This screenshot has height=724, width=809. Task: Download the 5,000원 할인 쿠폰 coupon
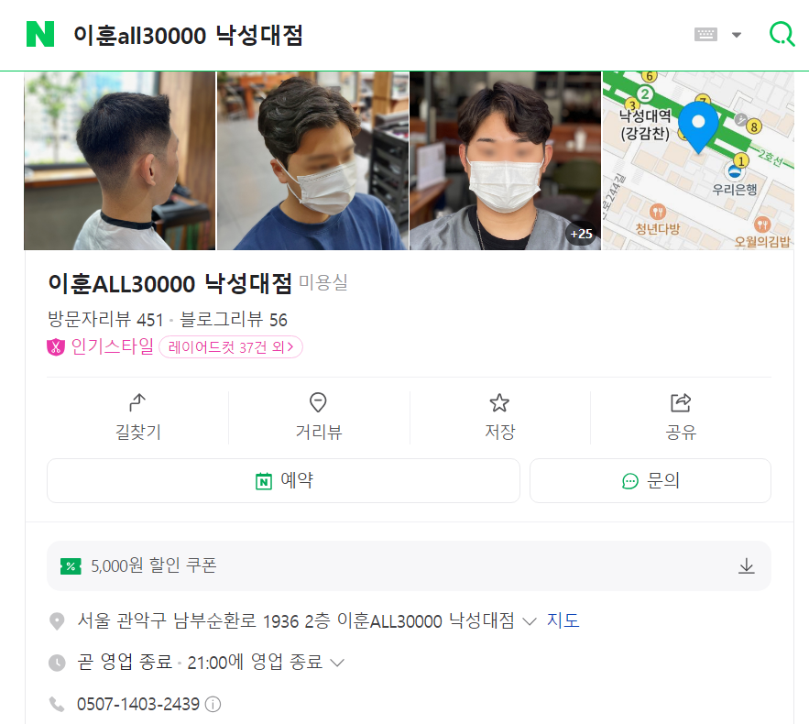(x=746, y=565)
